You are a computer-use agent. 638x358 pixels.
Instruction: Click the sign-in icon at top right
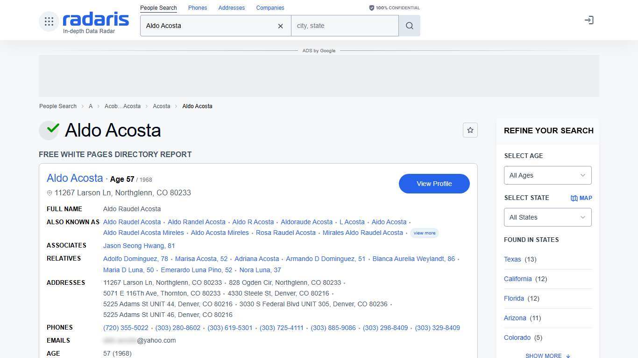(588, 20)
